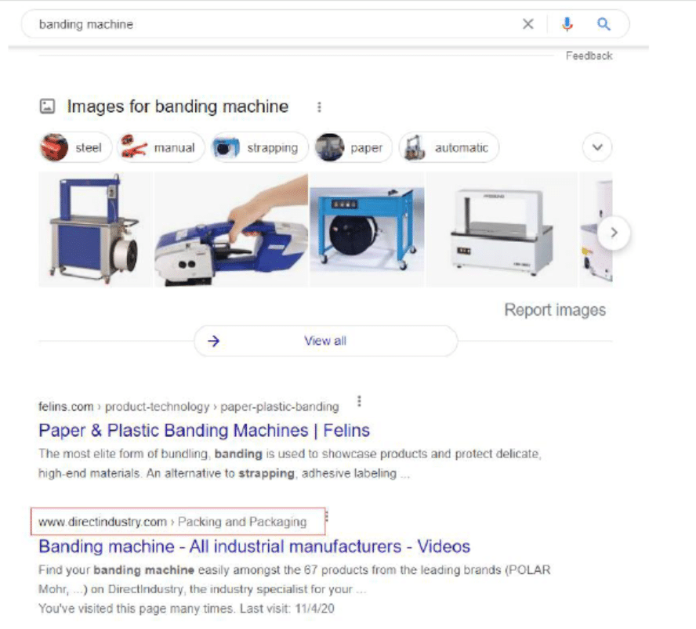Choose the automatic image filter chip
This screenshot has height=629, width=696.
449,147
